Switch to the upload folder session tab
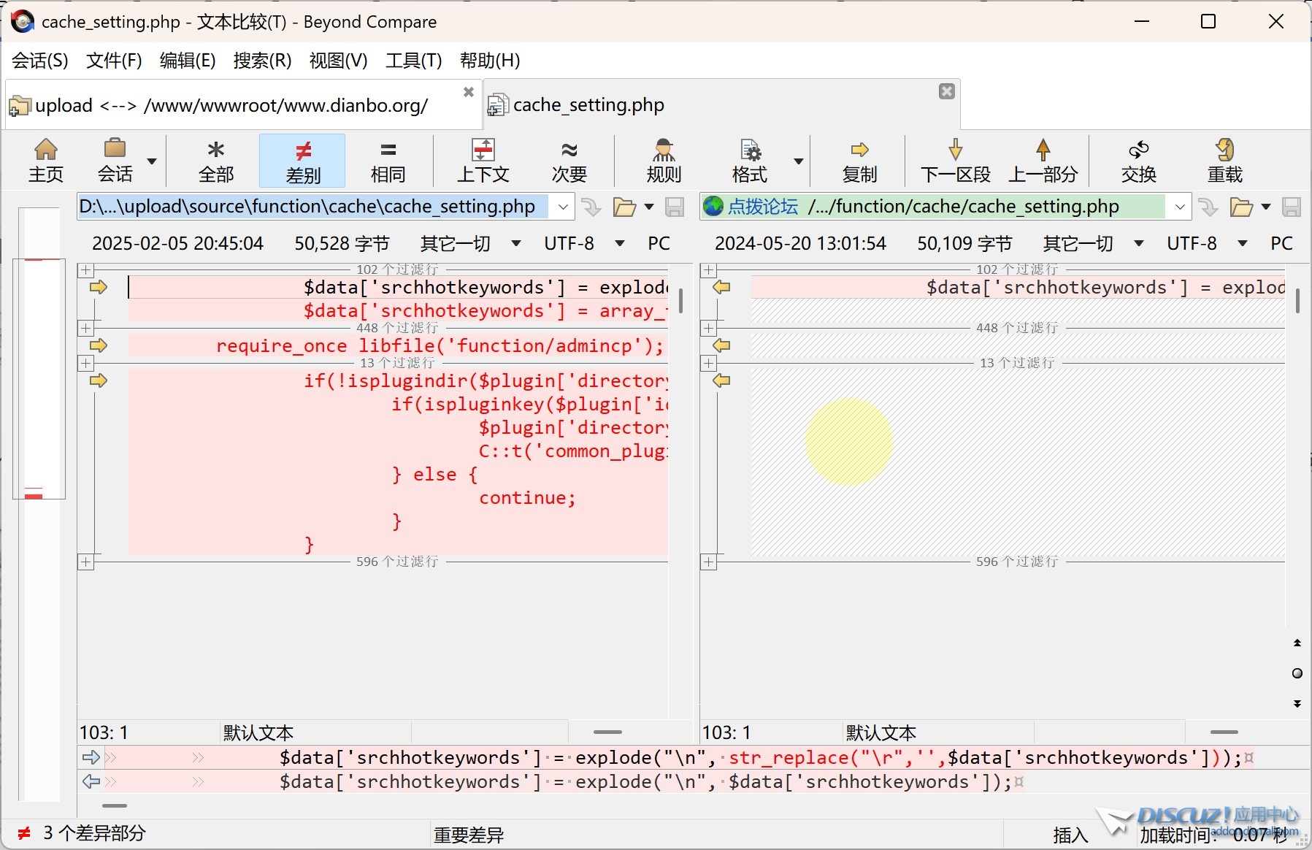The width and height of the screenshot is (1312, 850). coord(231,106)
